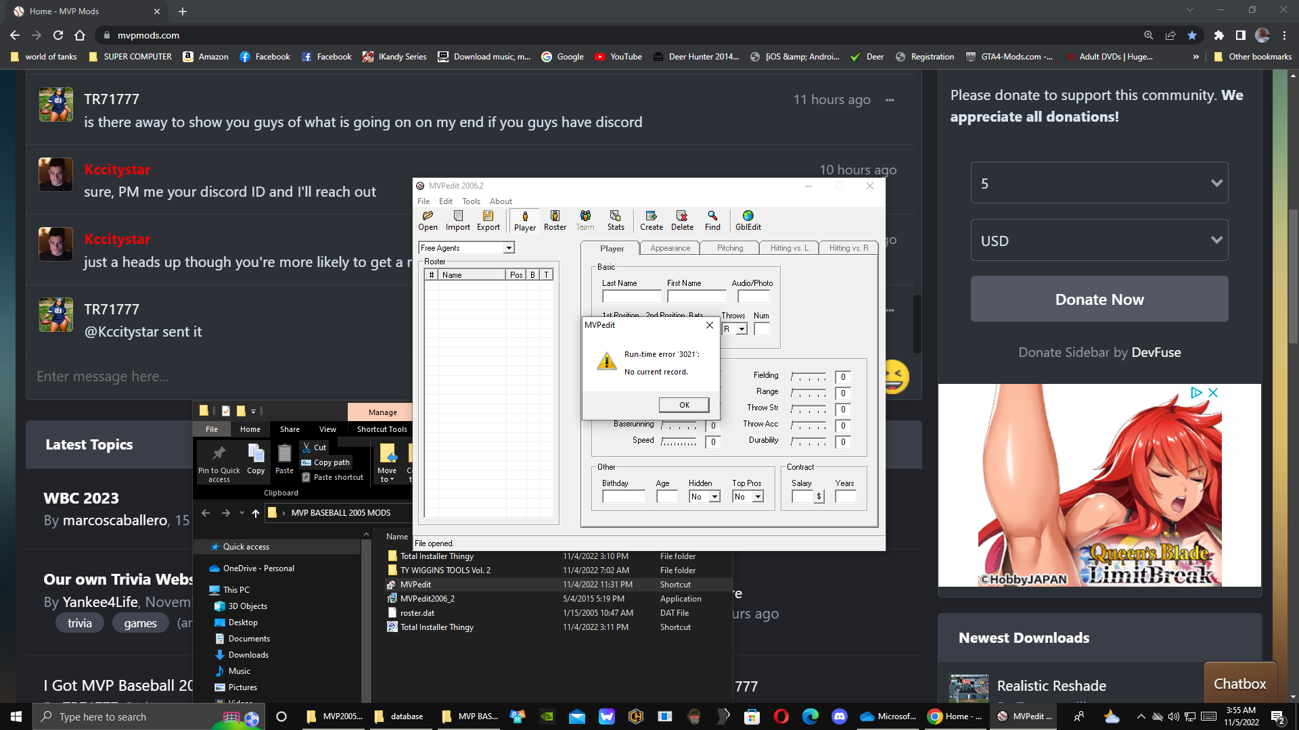Viewport: 1299px width, 730px height.
Task: Open Discord from the taskbar
Action: pos(840,716)
